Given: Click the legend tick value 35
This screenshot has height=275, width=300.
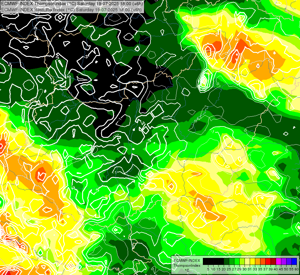Looking at the screenshot, I should [x=260, y=269].
